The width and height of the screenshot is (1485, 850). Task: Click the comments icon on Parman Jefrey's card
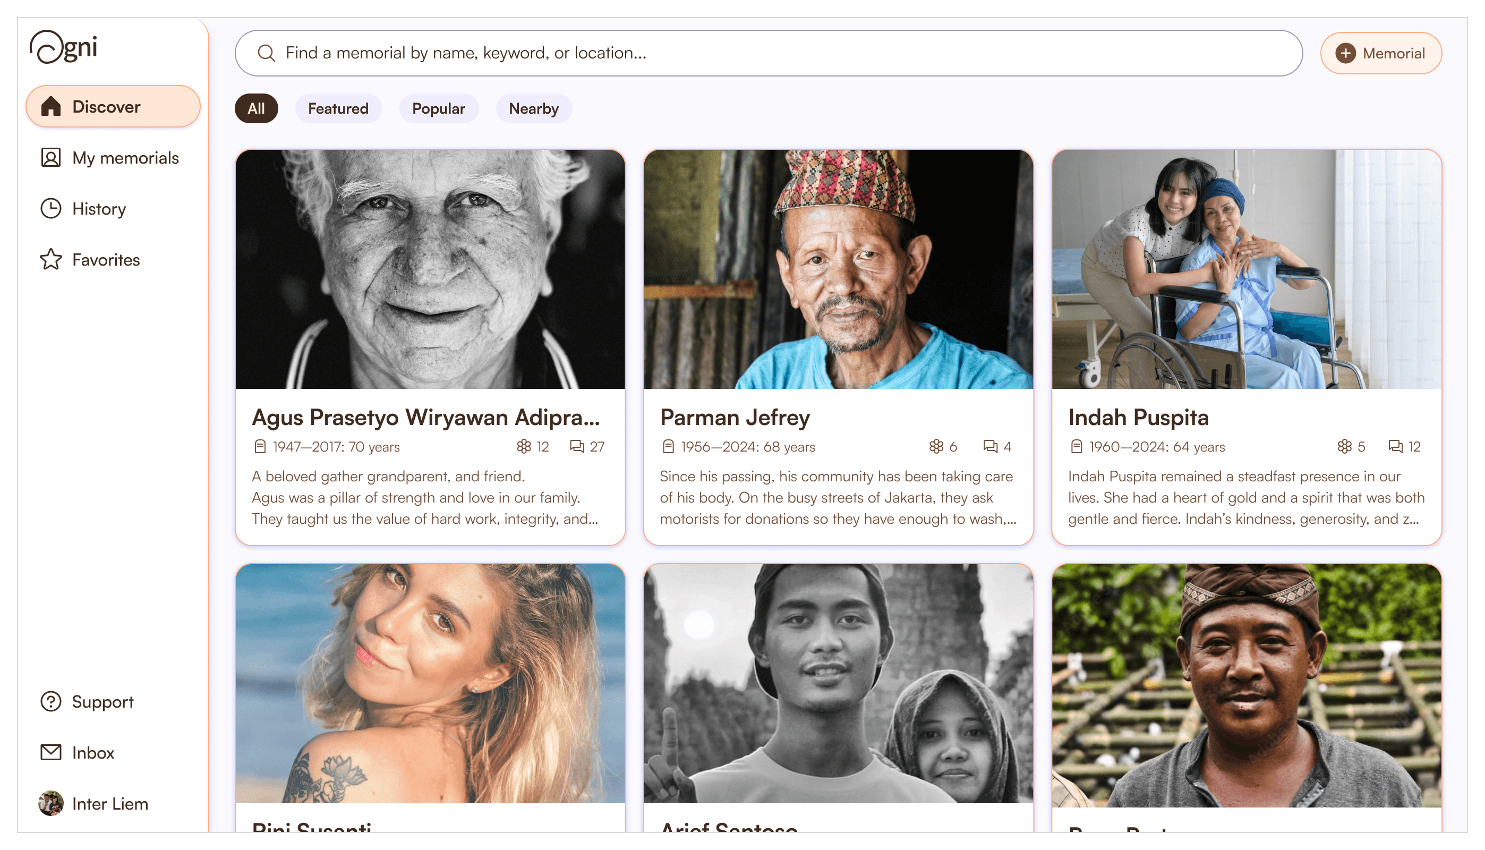(990, 447)
